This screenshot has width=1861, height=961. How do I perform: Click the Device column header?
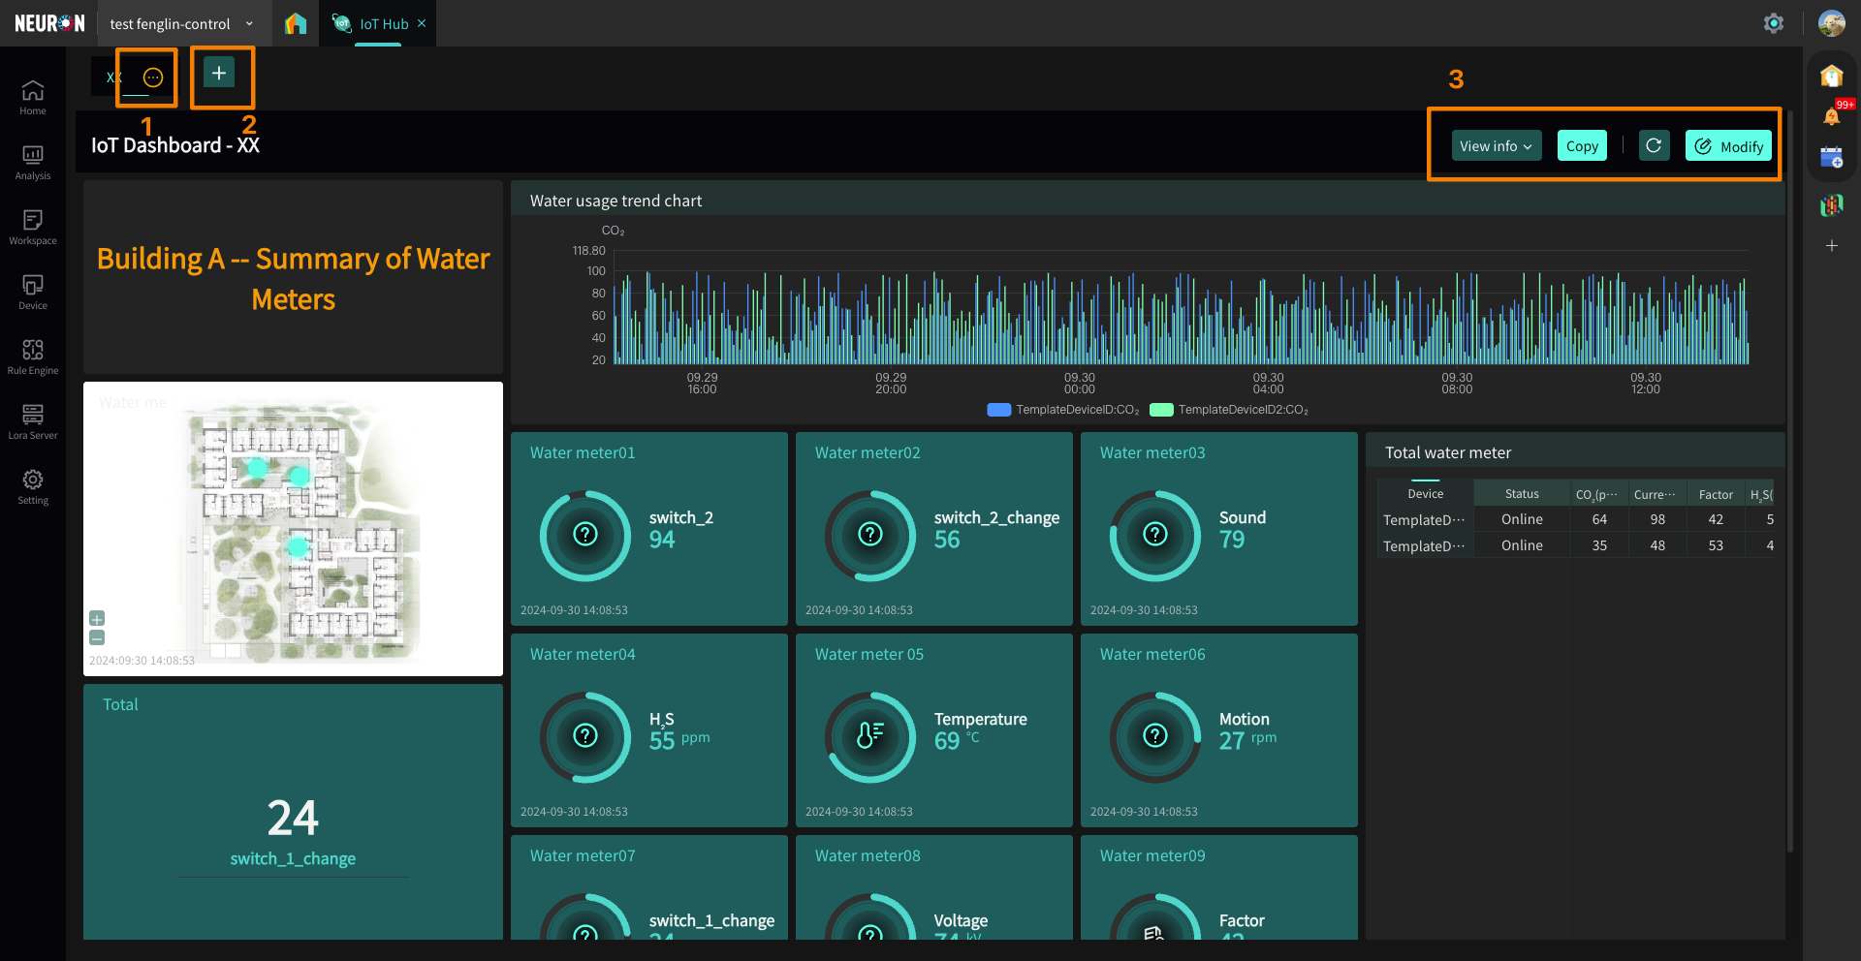tap(1425, 493)
